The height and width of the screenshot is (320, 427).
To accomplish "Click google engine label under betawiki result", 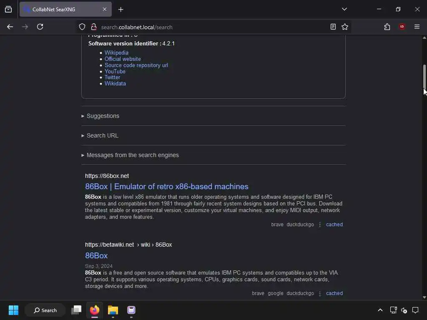I will [x=275, y=293].
